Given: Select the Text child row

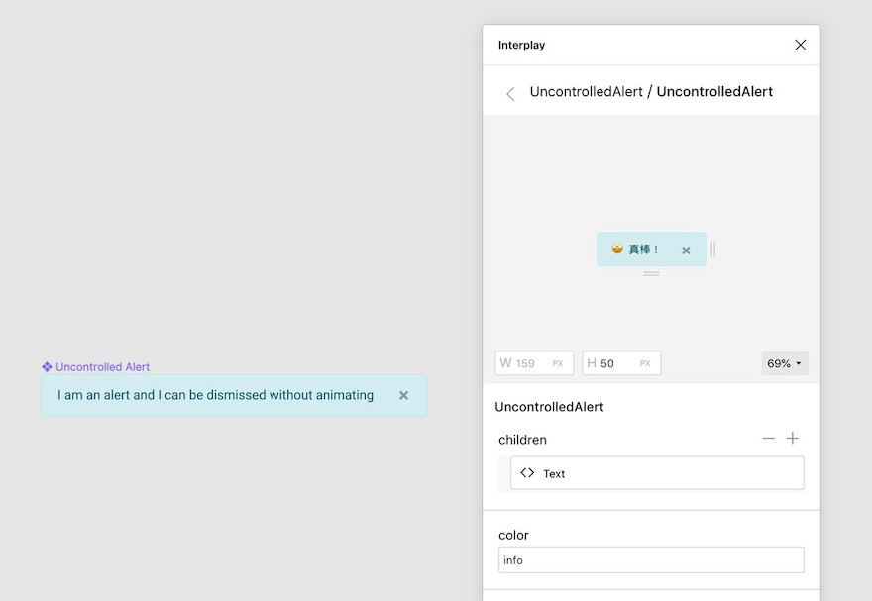Looking at the screenshot, I should pos(657,473).
